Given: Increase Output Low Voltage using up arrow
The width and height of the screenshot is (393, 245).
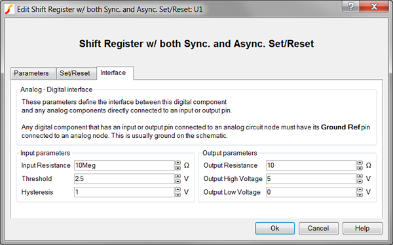Looking at the screenshot, I should tap(360, 189).
